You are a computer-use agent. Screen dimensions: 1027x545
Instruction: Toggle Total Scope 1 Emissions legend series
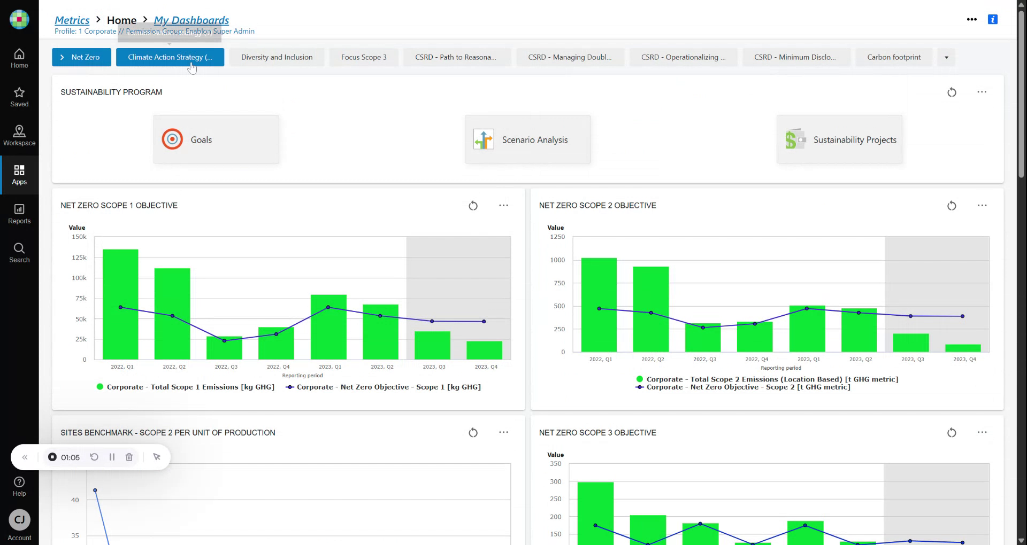coord(186,387)
